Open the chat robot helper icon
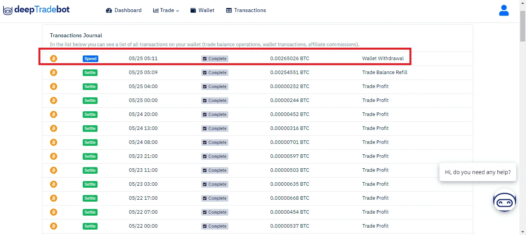This screenshot has height=235, width=526. [504, 200]
